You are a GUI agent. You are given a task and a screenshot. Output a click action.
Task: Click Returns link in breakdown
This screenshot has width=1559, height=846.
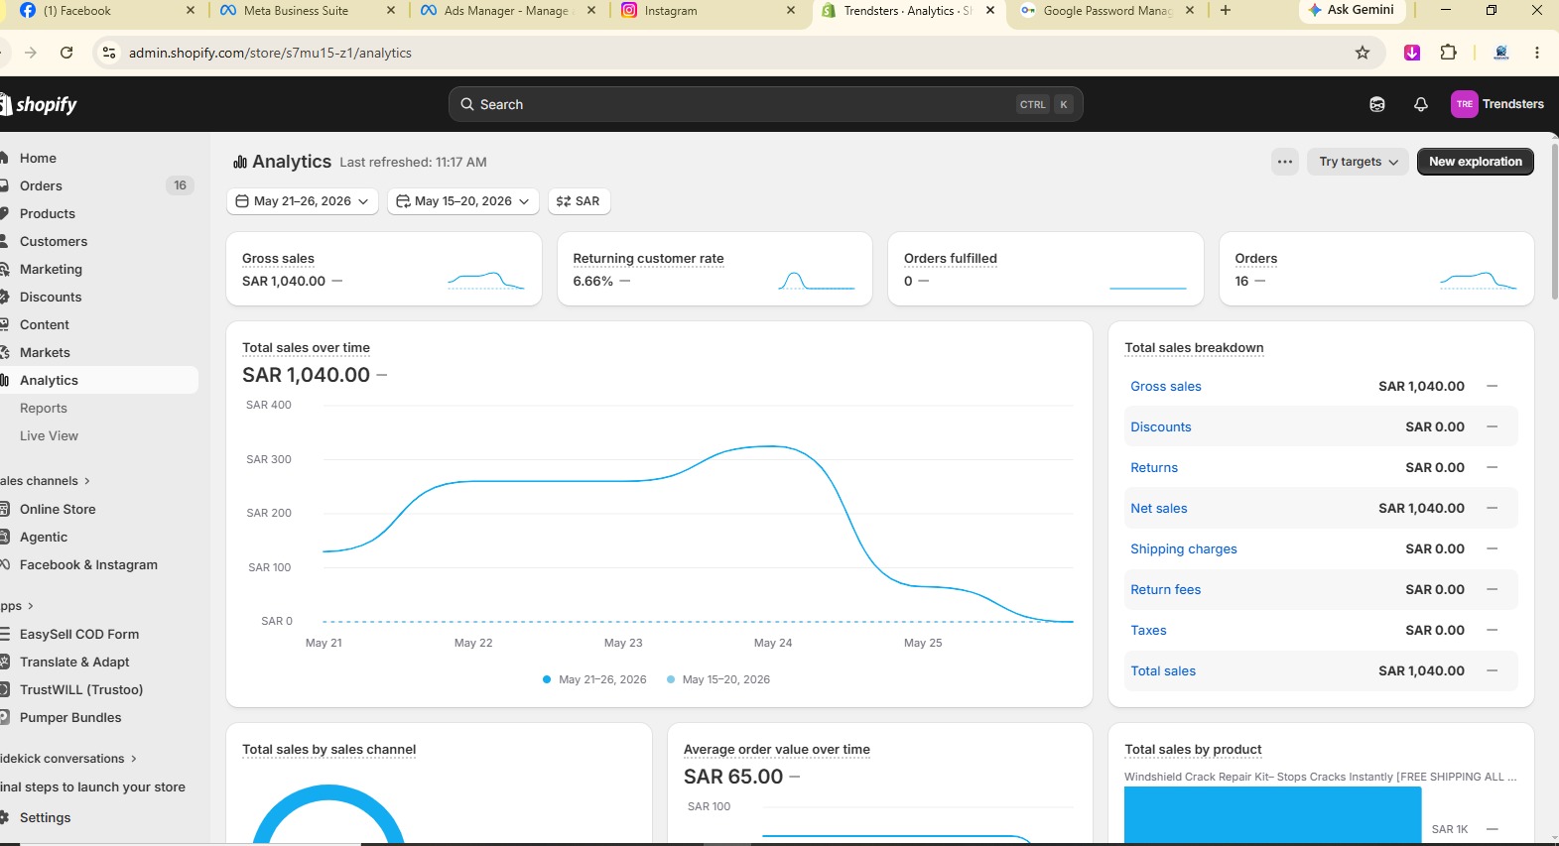pos(1154,468)
